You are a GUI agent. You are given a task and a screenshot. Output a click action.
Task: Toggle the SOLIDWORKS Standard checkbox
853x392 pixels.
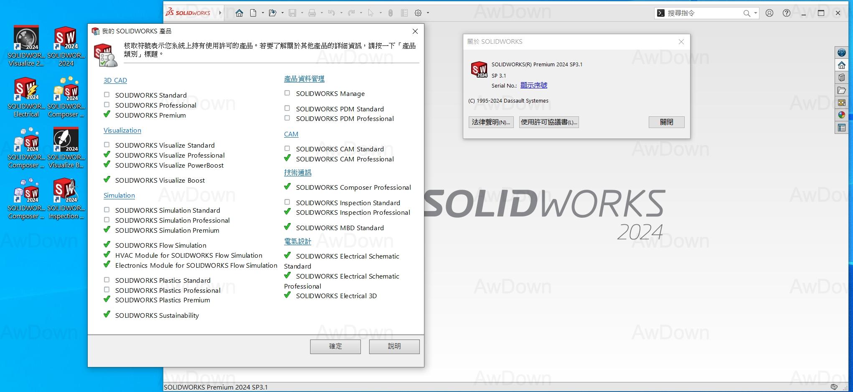coord(107,95)
